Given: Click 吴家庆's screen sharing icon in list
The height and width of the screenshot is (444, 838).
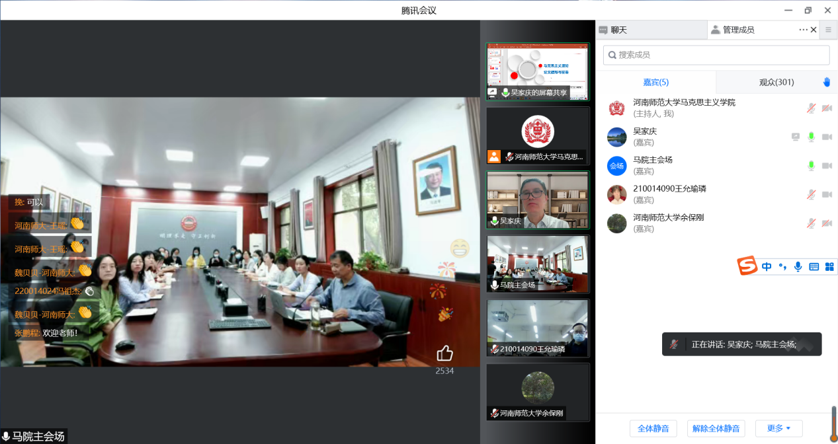Looking at the screenshot, I should click(x=796, y=137).
